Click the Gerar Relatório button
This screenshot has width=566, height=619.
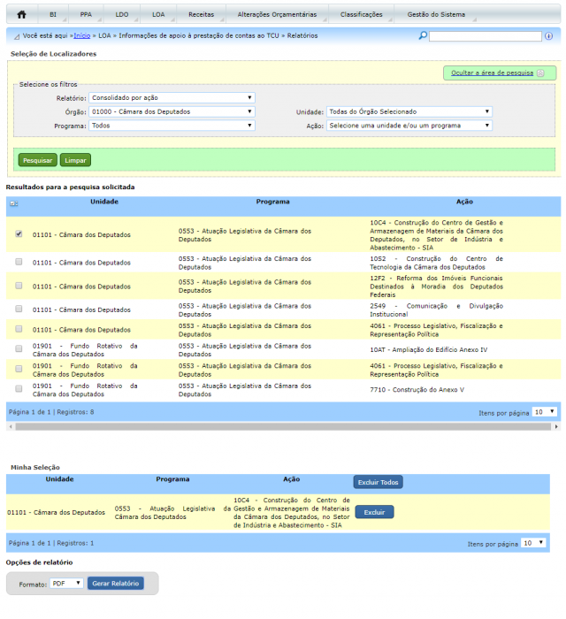pyautogui.click(x=115, y=583)
